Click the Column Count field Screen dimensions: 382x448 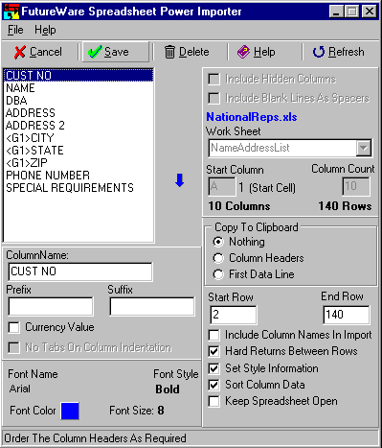point(356,186)
